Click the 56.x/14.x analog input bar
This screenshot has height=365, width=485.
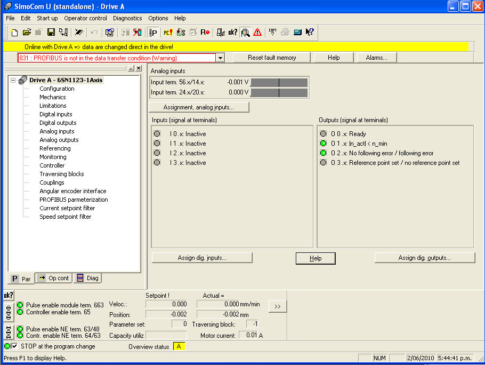click(x=279, y=82)
